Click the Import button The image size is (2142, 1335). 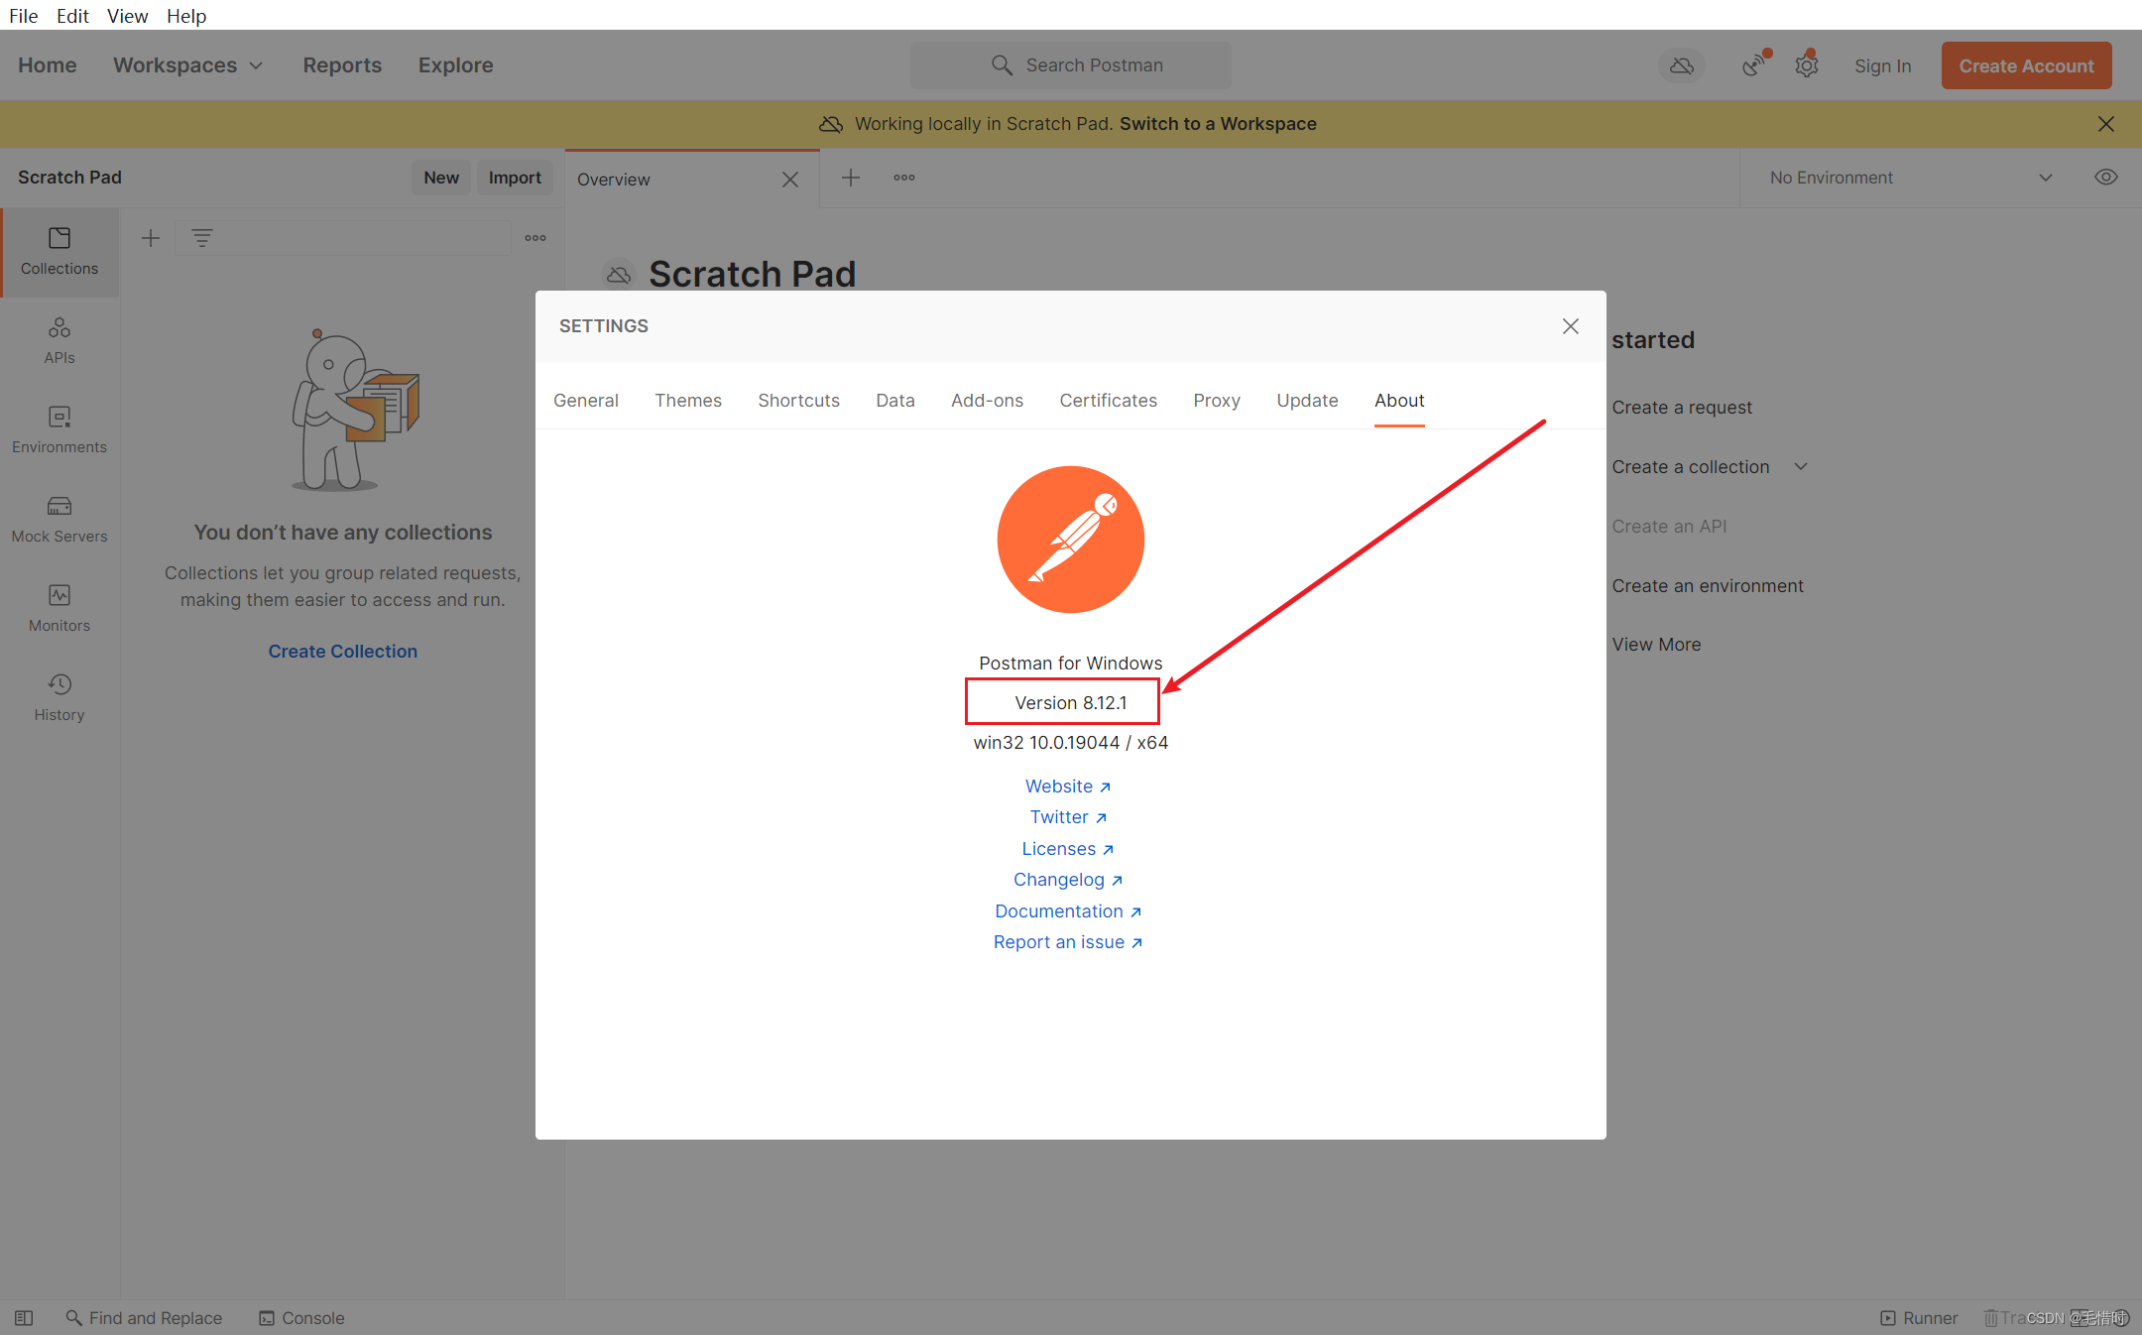(515, 178)
